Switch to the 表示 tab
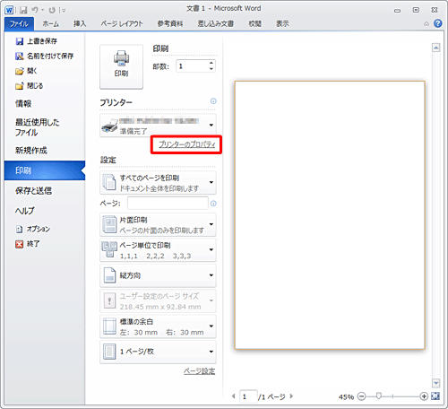This screenshot has height=409, width=448. [x=282, y=23]
